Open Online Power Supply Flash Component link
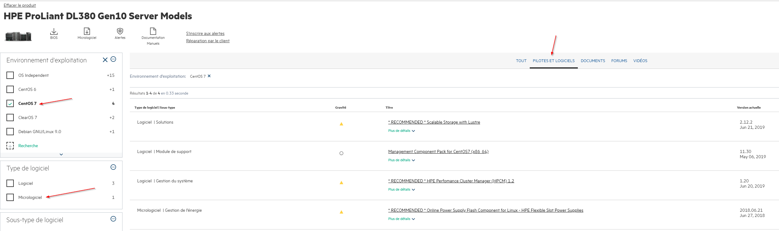The image size is (779, 231). tap(486, 210)
